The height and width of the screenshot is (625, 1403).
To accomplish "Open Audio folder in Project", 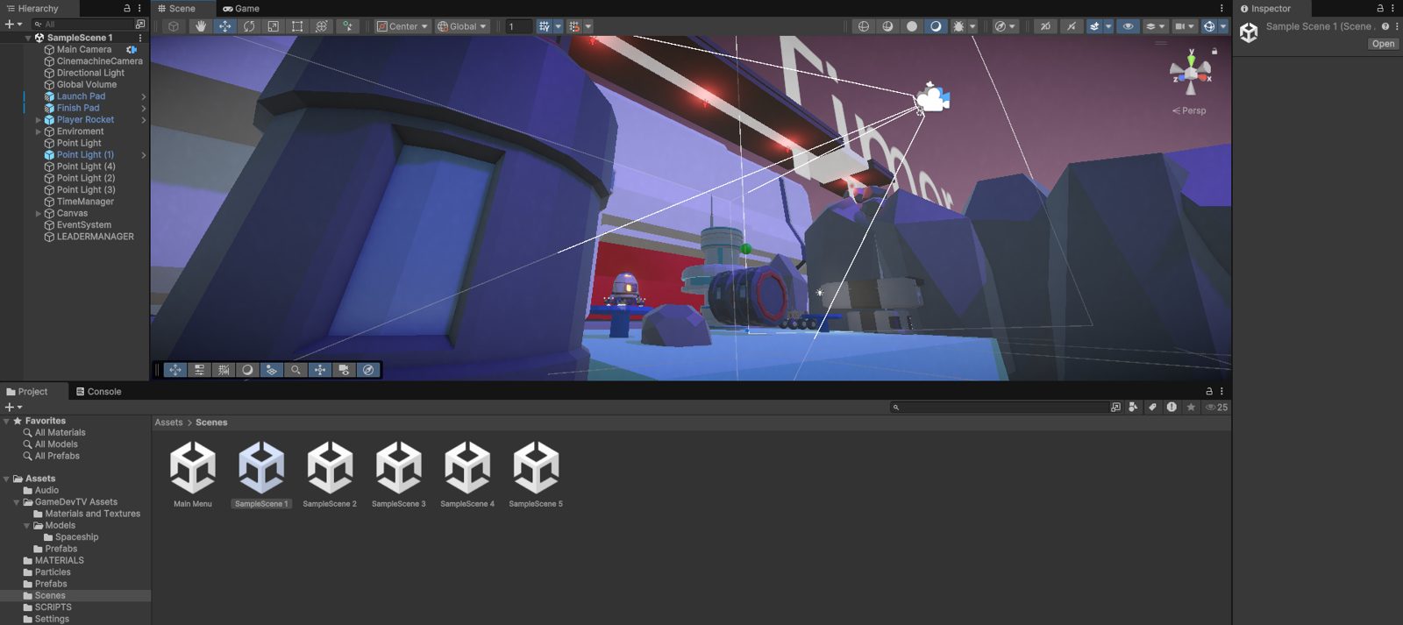I will pos(46,490).
